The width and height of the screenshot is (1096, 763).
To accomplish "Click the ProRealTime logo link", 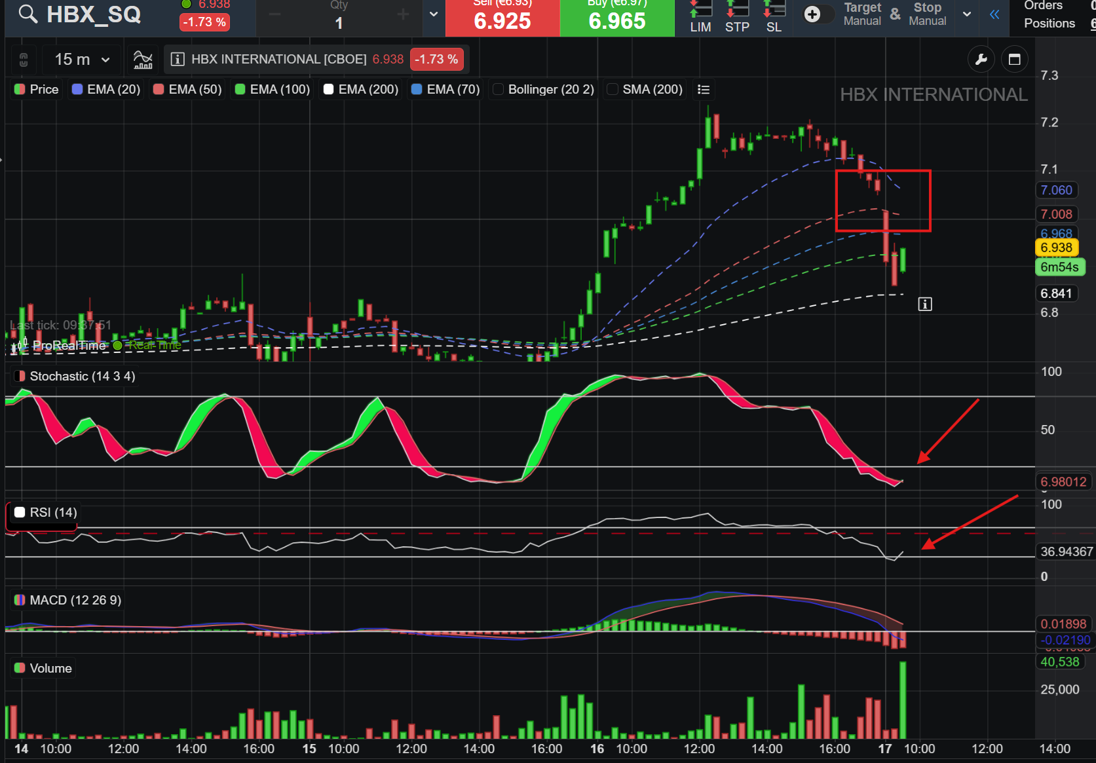I will click(x=69, y=346).
